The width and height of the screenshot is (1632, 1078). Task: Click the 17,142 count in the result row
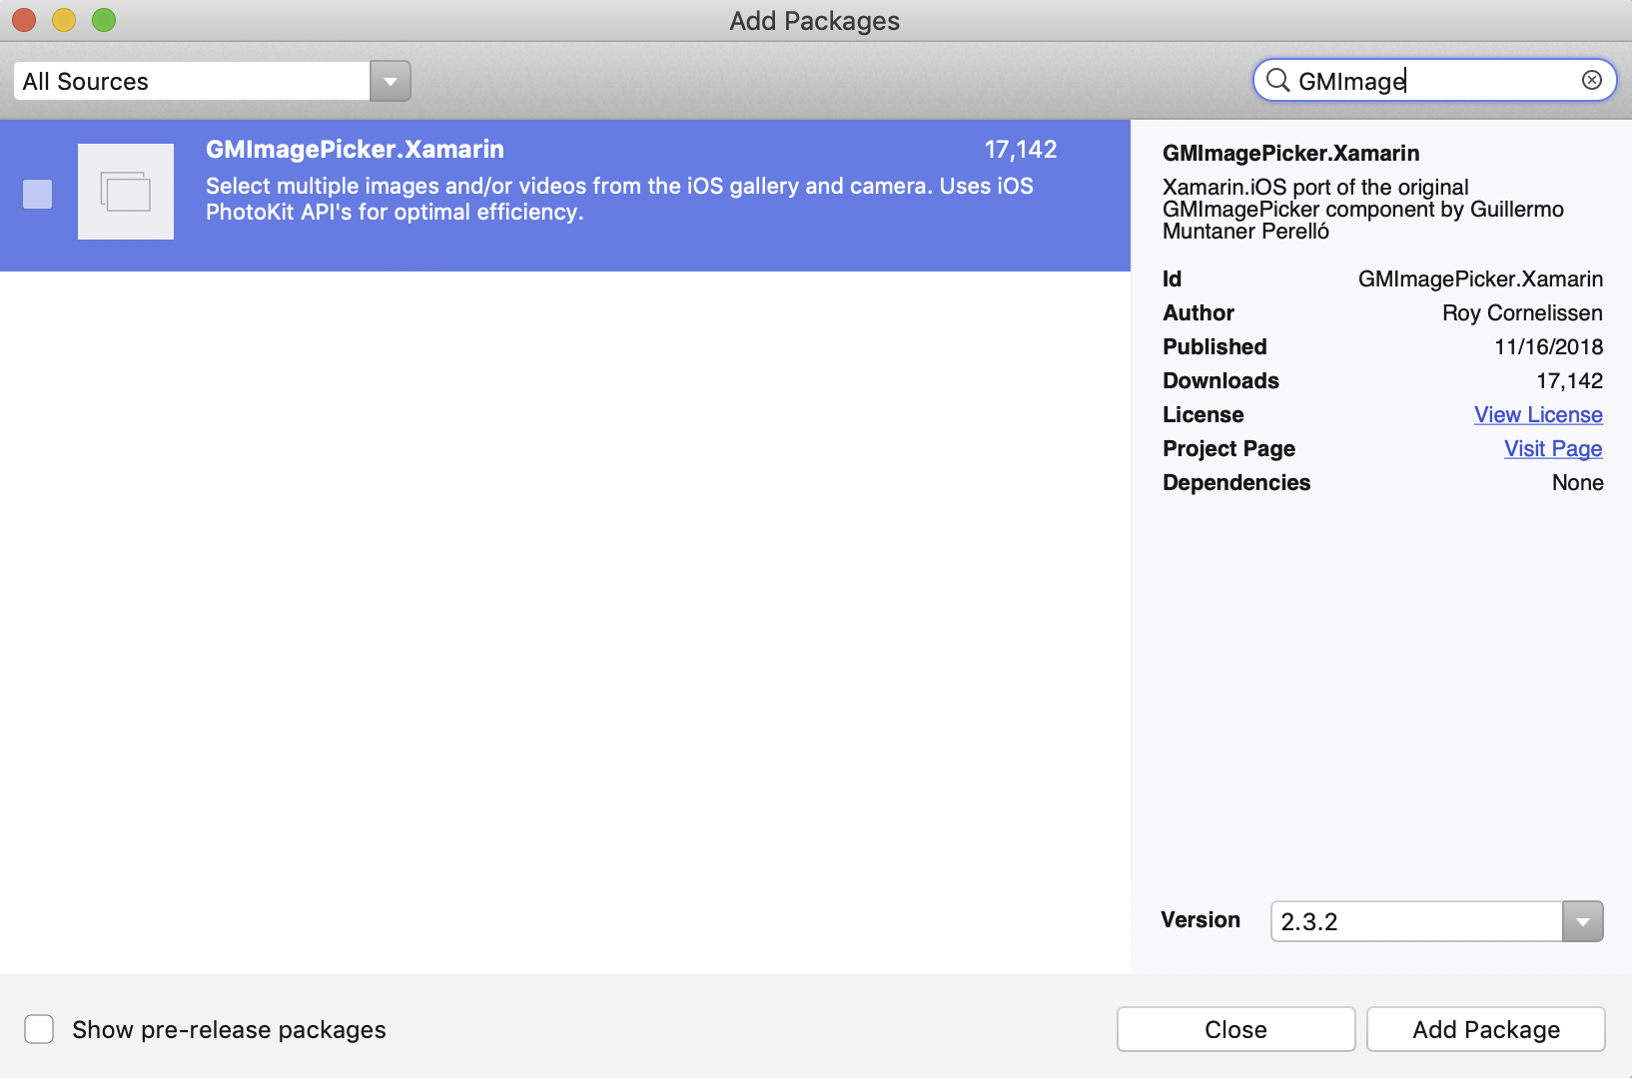tap(1021, 150)
